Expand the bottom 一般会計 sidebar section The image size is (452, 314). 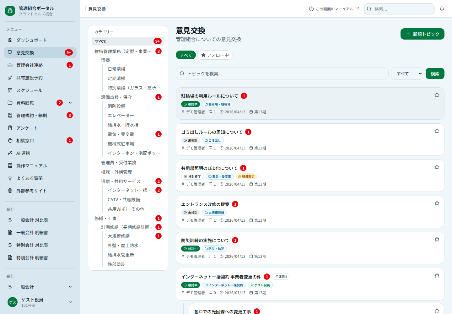[x=70, y=286]
